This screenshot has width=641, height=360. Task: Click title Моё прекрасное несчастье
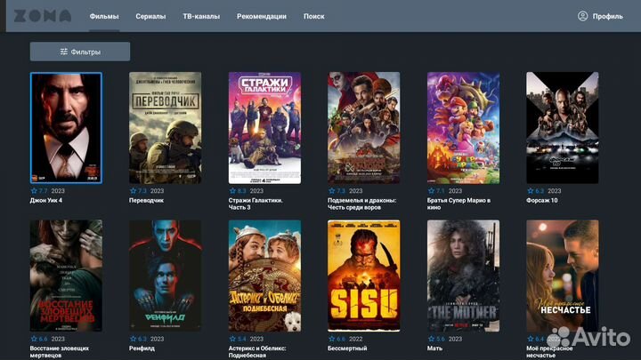[x=549, y=352]
